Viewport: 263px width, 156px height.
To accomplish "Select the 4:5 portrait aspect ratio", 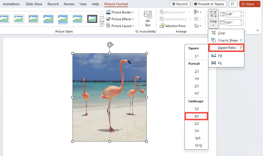I will pos(196,93).
